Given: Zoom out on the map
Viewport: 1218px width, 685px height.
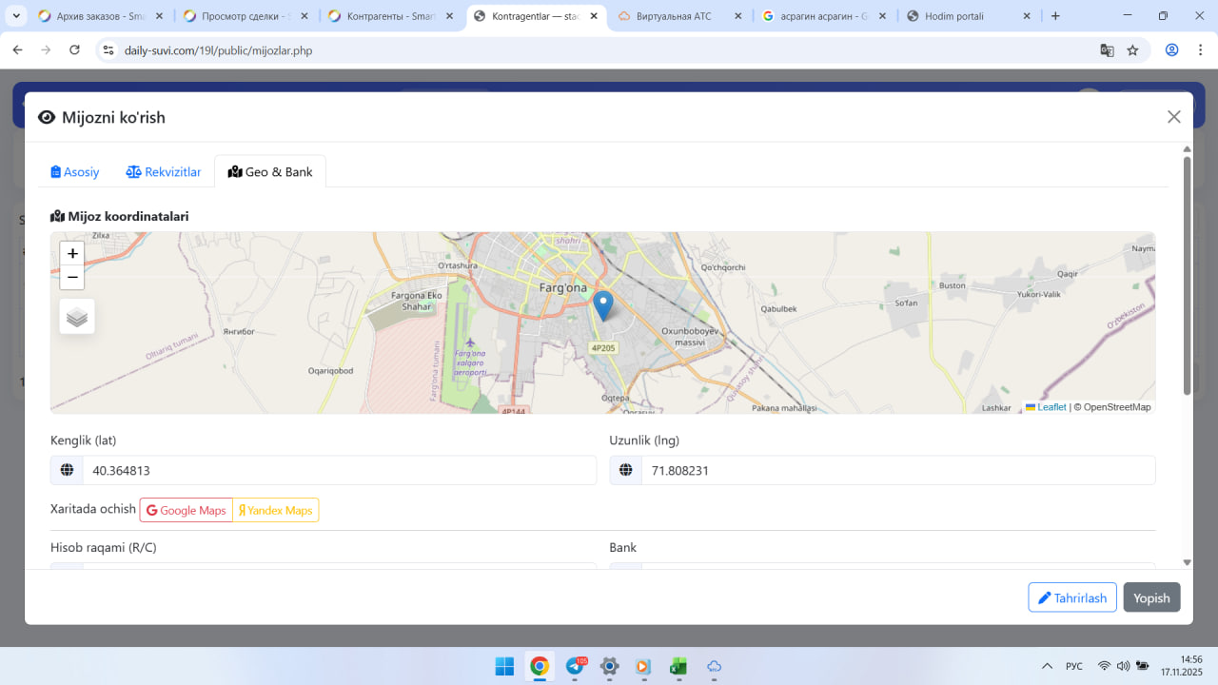Looking at the screenshot, I should click(x=72, y=277).
